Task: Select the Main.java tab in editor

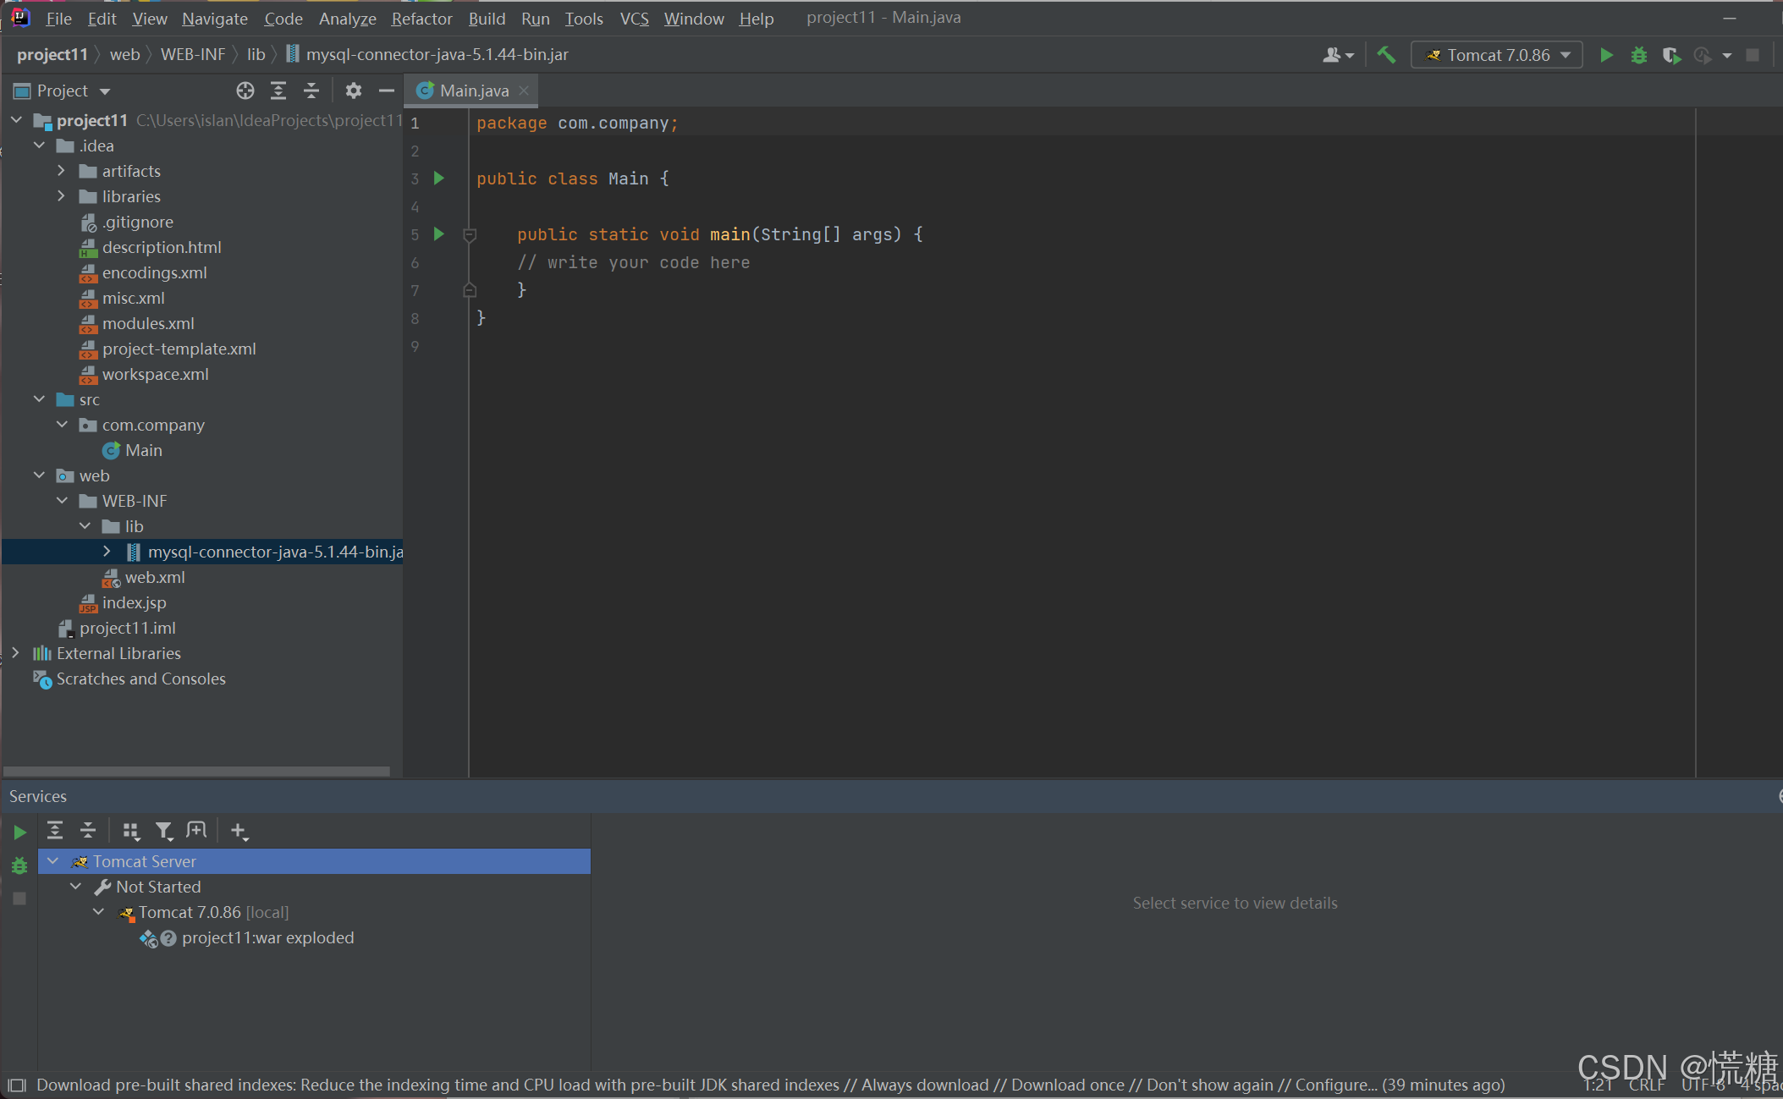Action: [471, 89]
